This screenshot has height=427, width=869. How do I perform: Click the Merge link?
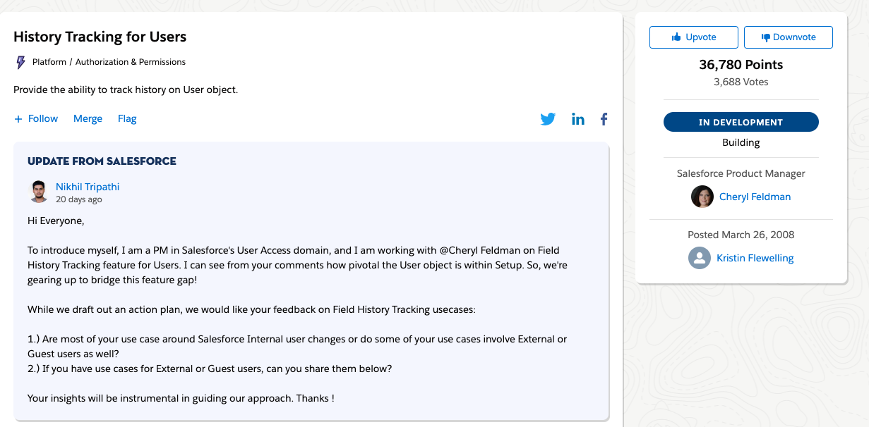point(88,118)
